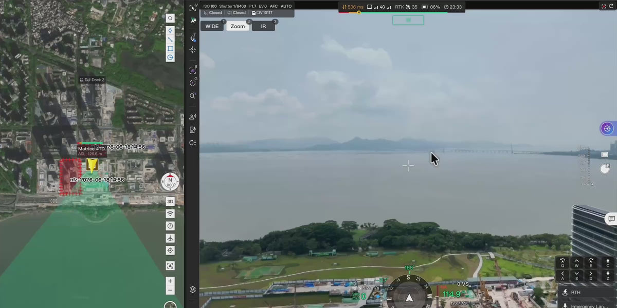Activate the smart track tool marked G
Image resolution: width=617 pixels, height=308 pixels.
193,83
